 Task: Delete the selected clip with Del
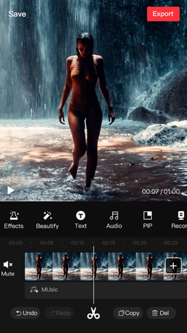tap(161, 313)
